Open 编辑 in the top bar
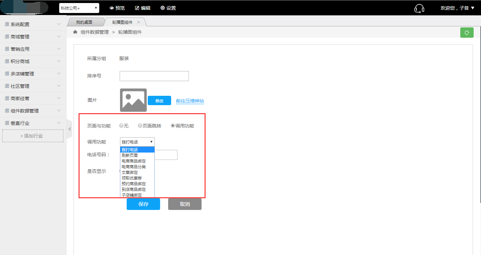Viewport: 481px width, 255px height. (x=142, y=8)
